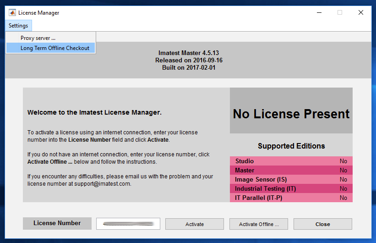376x243 pixels.
Task: Open the Settings menu
Action: tap(18, 26)
